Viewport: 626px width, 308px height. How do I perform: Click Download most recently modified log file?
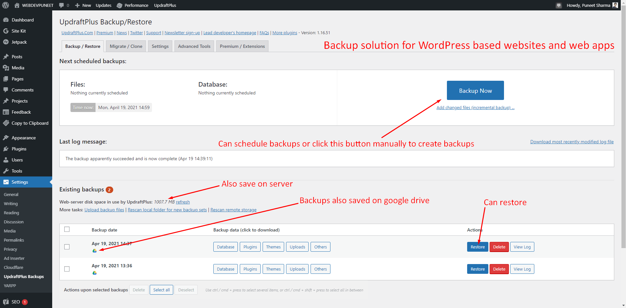point(572,142)
